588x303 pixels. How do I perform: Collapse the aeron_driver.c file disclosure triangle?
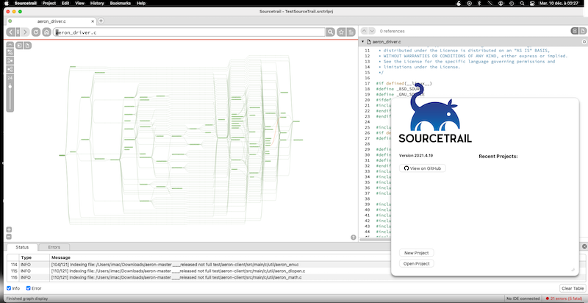[x=363, y=42]
